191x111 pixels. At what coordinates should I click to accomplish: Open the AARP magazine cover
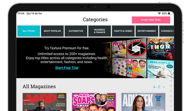point(44,102)
